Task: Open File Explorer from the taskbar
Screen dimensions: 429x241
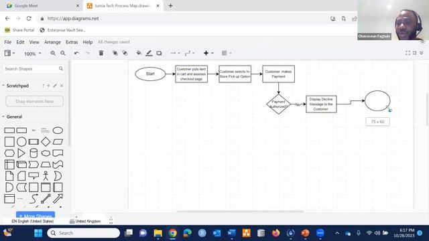Action: click(158, 233)
